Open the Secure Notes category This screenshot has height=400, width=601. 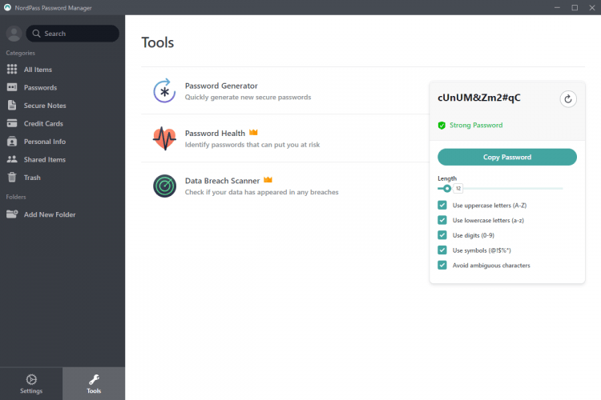click(45, 106)
